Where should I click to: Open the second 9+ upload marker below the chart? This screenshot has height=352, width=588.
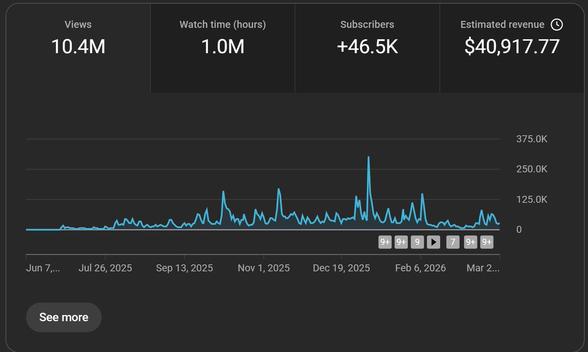point(401,241)
